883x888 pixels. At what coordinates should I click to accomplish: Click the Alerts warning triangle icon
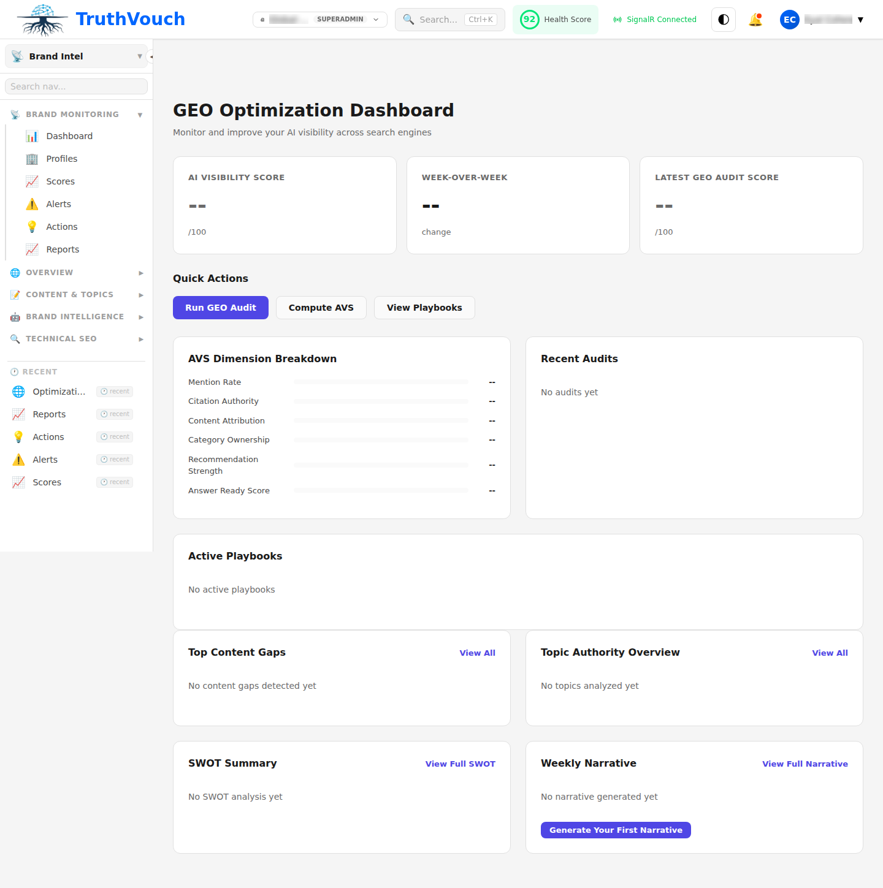(x=31, y=203)
